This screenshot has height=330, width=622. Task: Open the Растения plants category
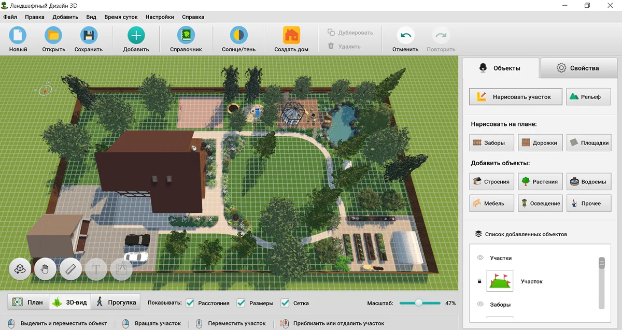point(539,181)
